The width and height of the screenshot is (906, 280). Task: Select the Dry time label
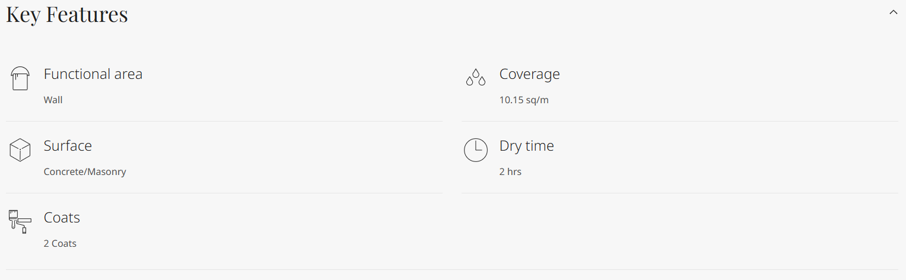[x=526, y=146]
